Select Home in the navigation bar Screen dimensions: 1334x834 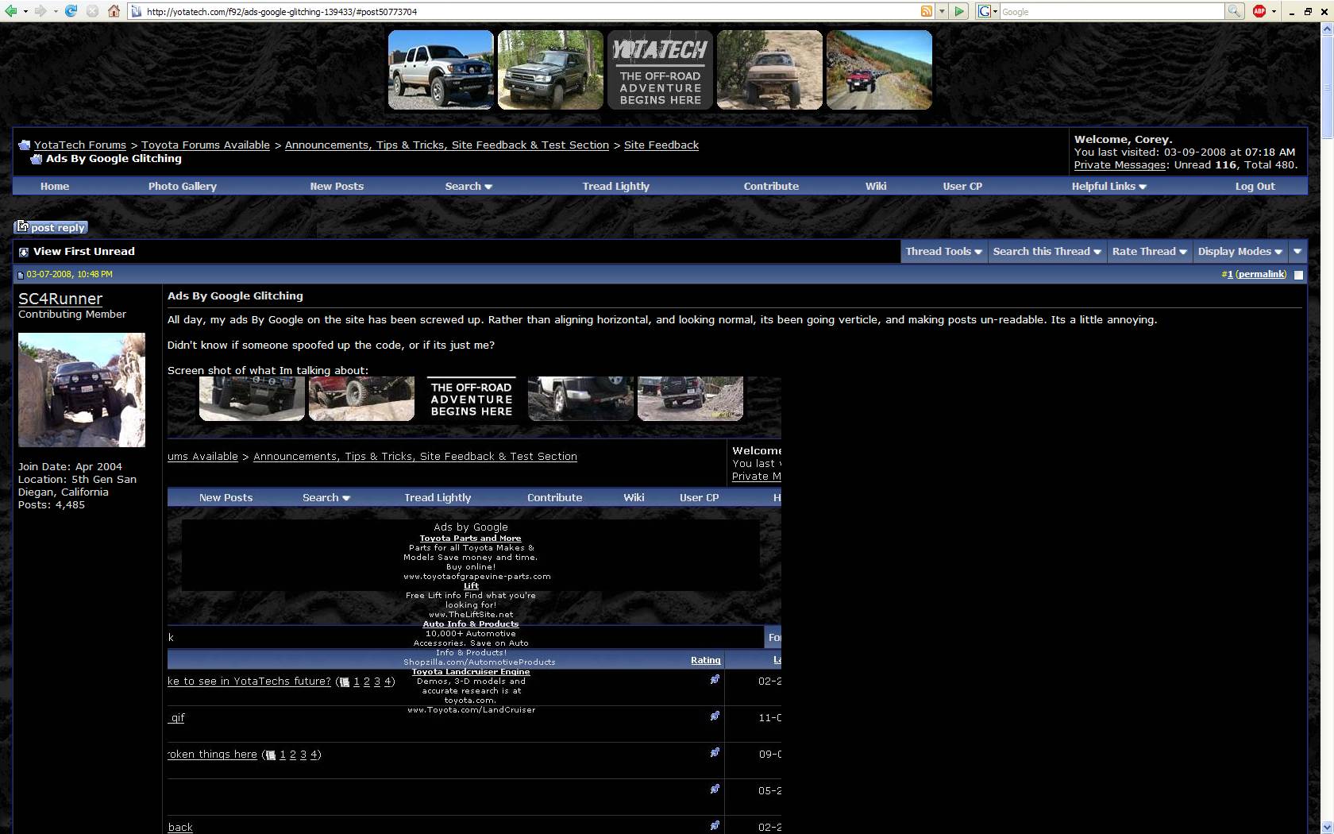[x=55, y=186]
